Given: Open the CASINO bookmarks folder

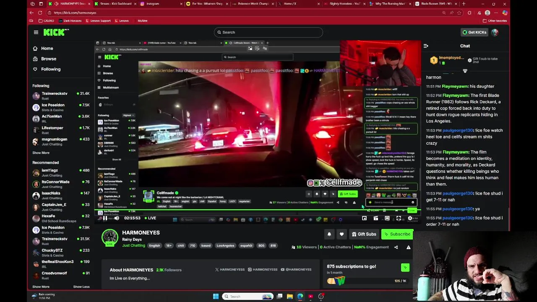Looking at the screenshot, I should (46, 21).
